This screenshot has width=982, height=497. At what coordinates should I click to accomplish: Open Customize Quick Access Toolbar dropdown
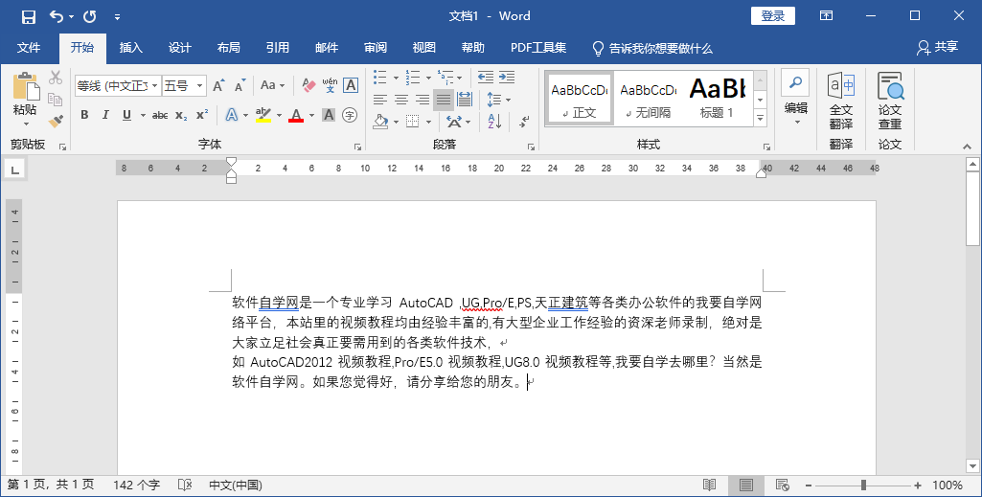(x=117, y=17)
